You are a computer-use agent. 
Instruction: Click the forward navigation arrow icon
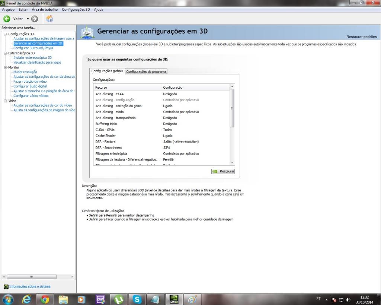[35, 19]
